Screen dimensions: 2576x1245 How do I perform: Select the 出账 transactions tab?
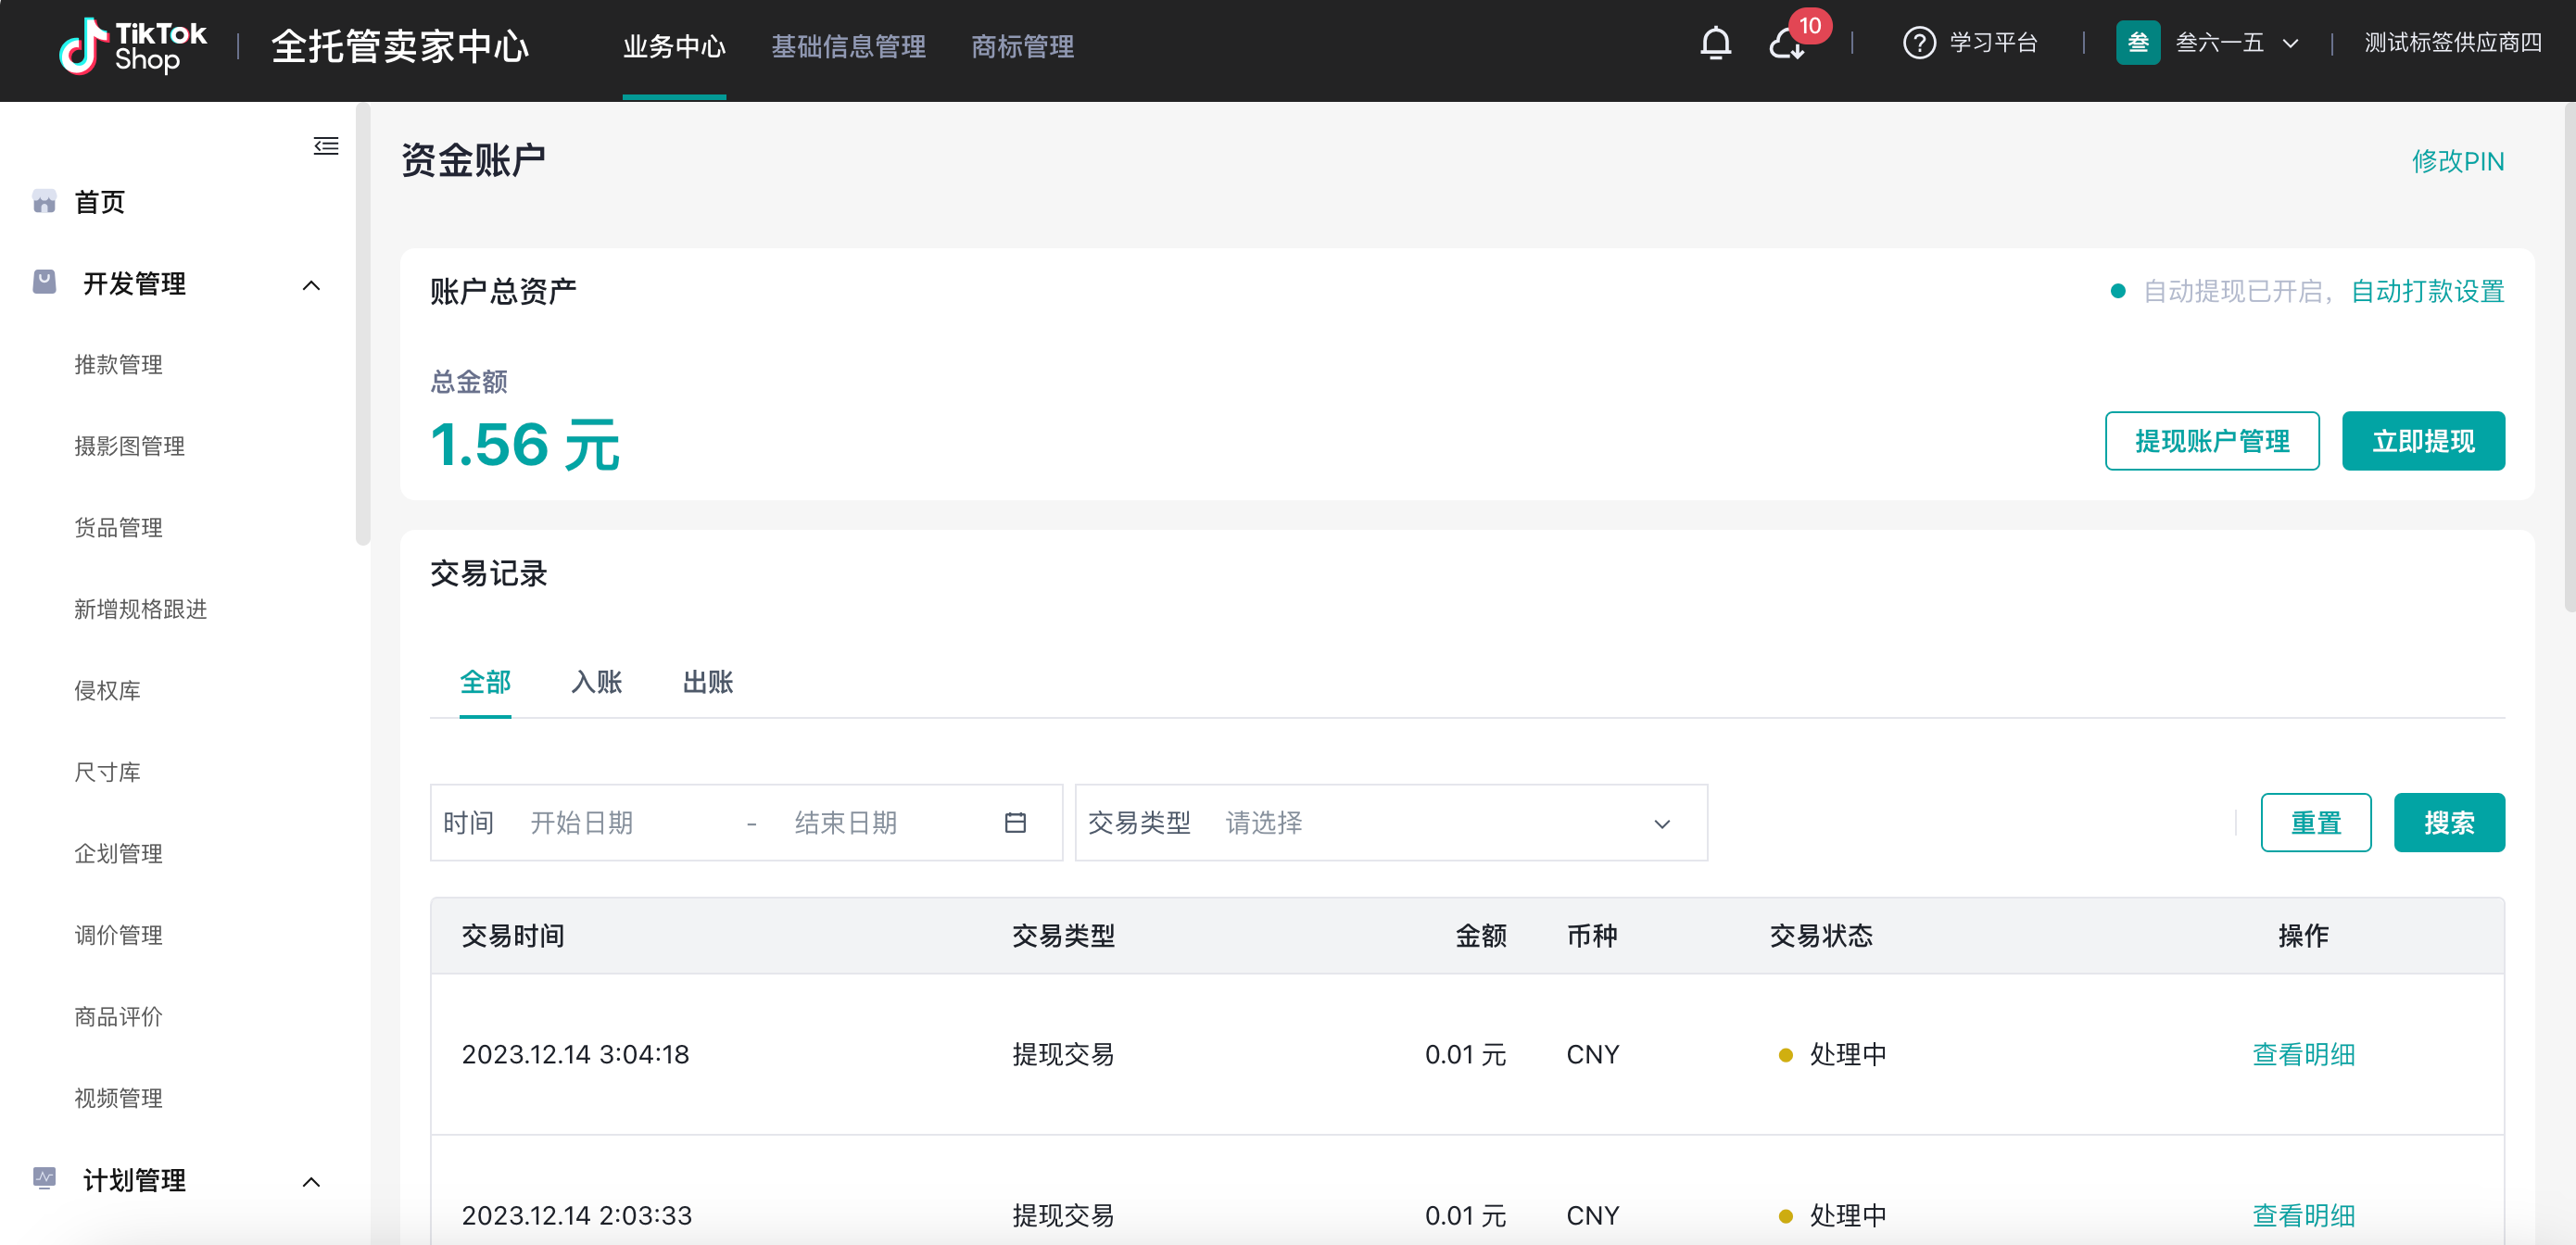pyautogui.click(x=707, y=682)
